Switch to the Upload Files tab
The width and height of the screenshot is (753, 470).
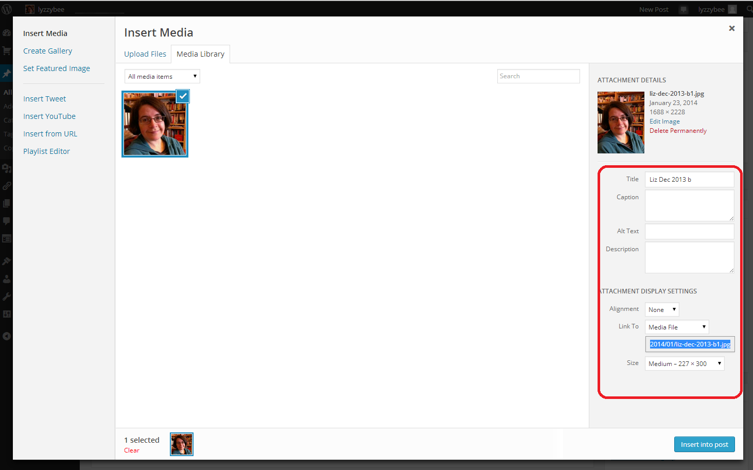point(145,54)
